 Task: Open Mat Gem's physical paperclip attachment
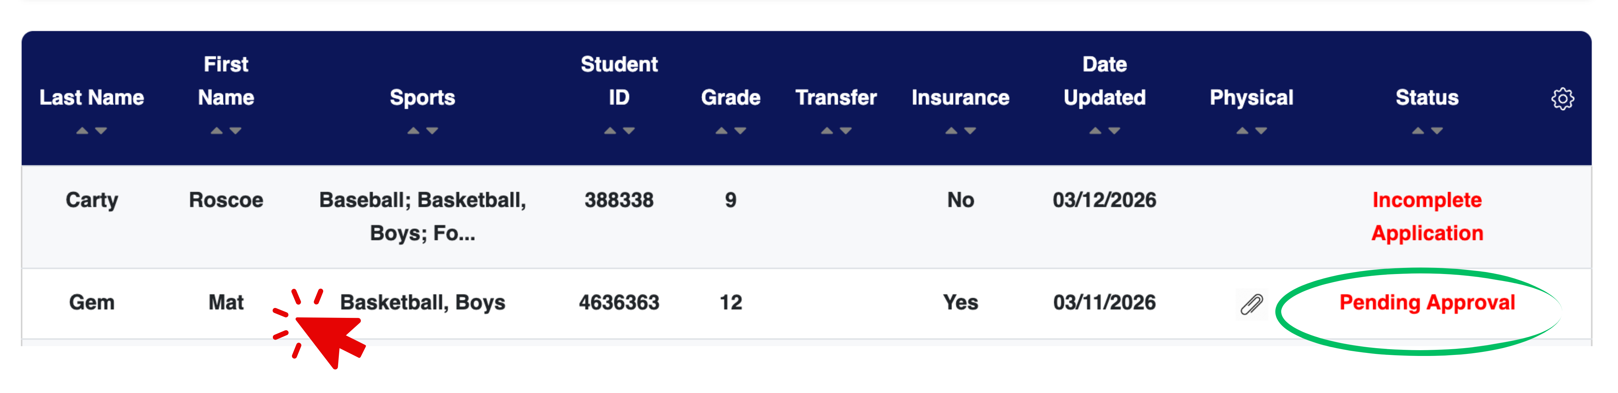[1251, 304]
